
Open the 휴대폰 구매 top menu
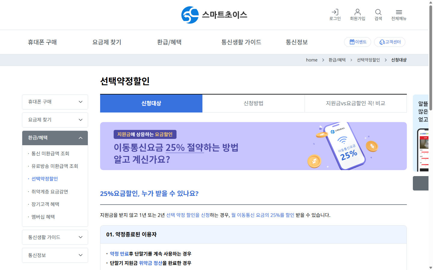click(42, 42)
